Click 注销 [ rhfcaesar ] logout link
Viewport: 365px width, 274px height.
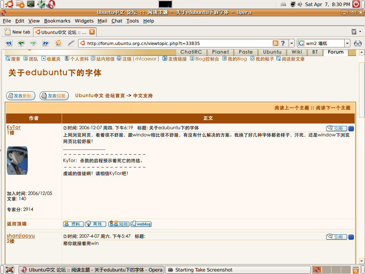point(138,59)
